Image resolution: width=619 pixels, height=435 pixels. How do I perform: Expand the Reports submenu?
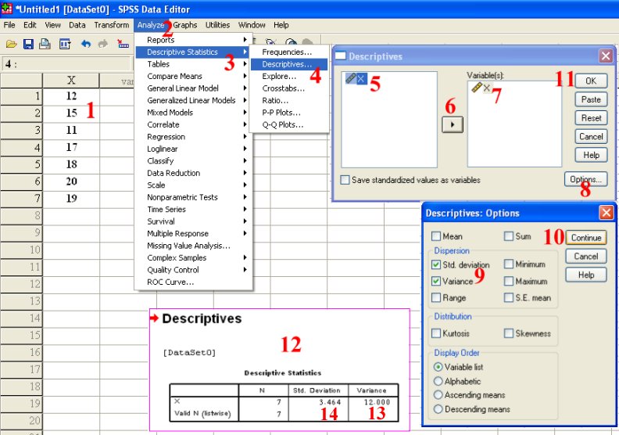pyautogui.click(x=193, y=39)
